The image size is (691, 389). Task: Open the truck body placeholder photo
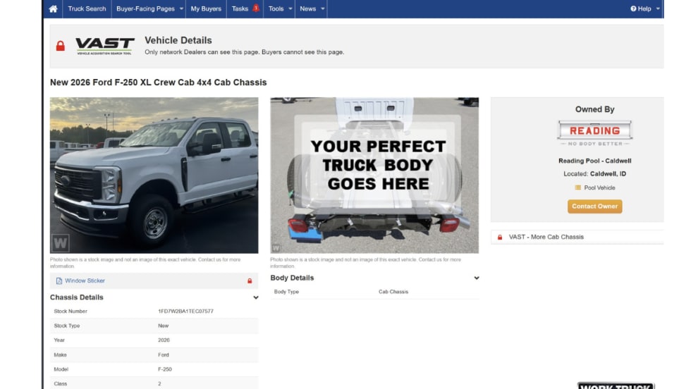tap(374, 175)
